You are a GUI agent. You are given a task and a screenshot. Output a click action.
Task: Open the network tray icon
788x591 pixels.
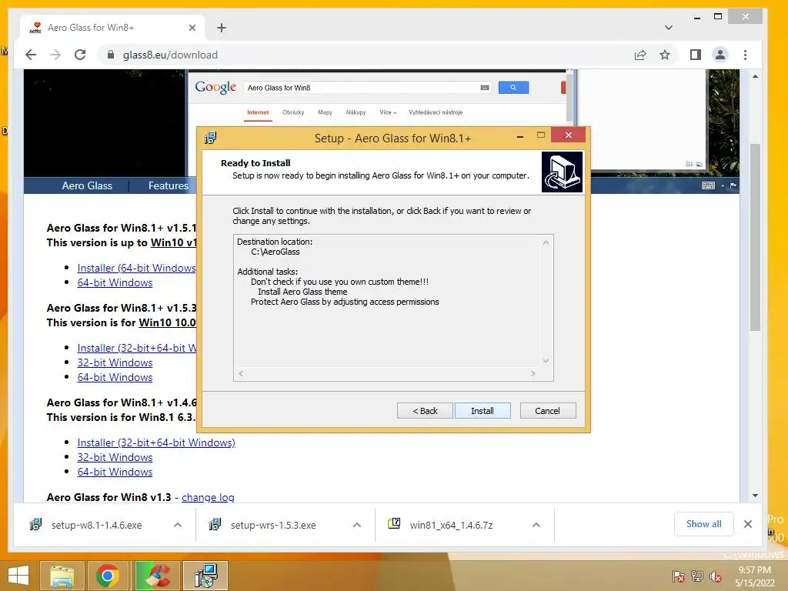click(697, 576)
